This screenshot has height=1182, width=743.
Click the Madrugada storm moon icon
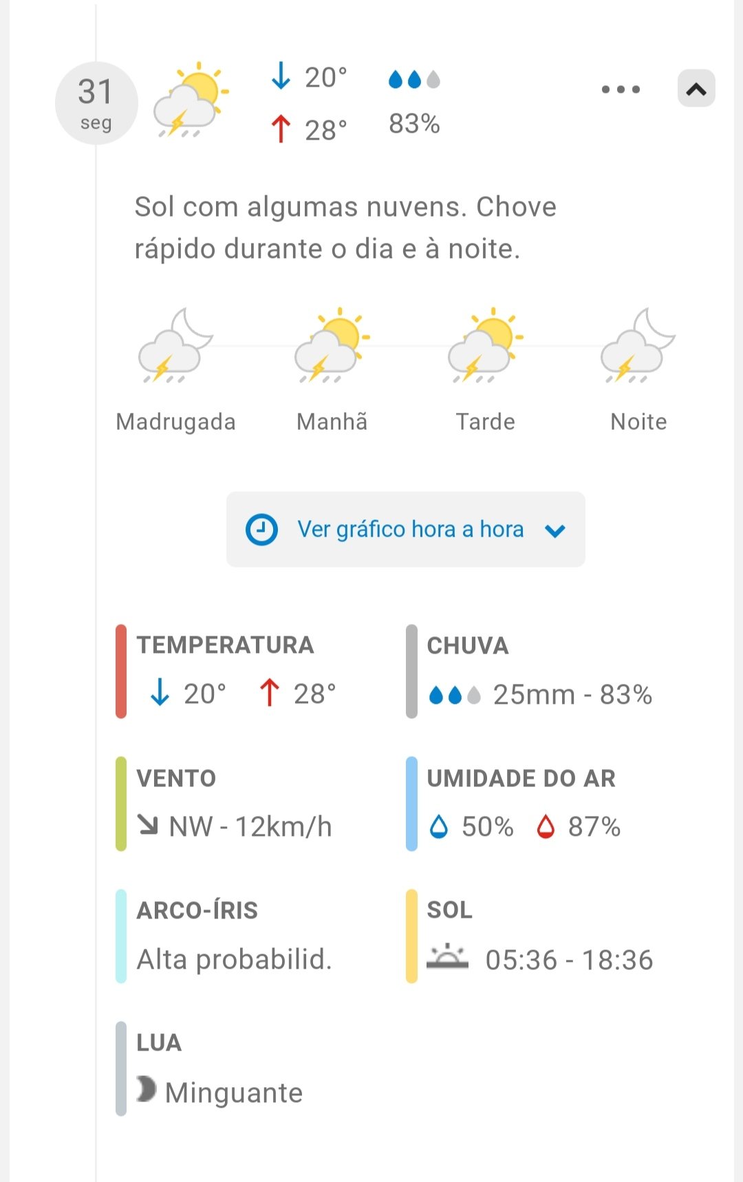coord(175,346)
